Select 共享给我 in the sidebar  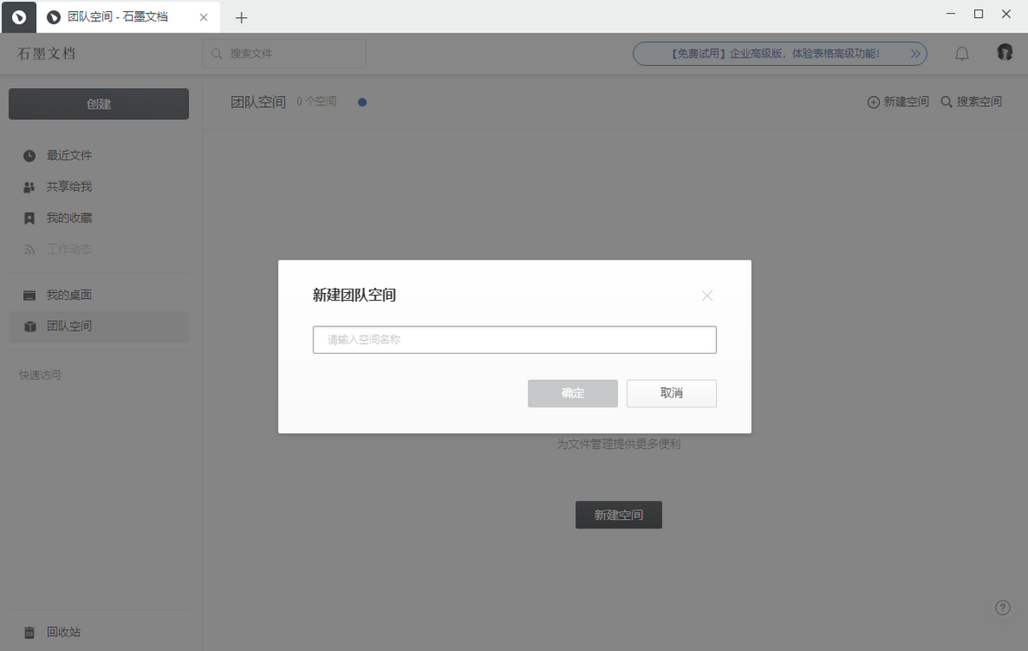point(69,187)
